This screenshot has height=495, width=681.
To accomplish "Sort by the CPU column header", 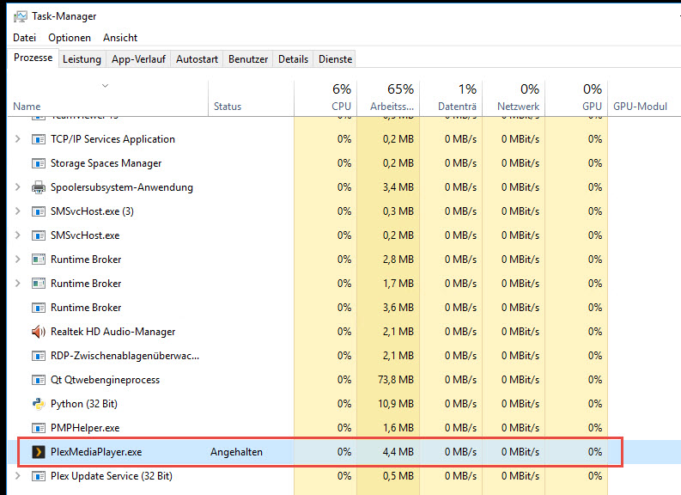I will [325, 99].
